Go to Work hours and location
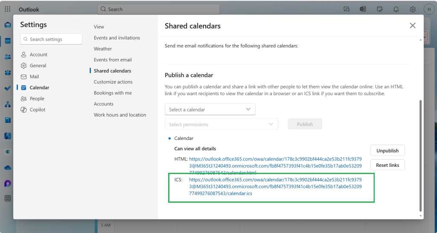The height and width of the screenshot is (233, 437). point(120,115)
